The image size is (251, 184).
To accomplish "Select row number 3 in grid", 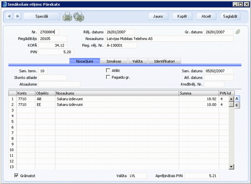I will coord(12,110).
